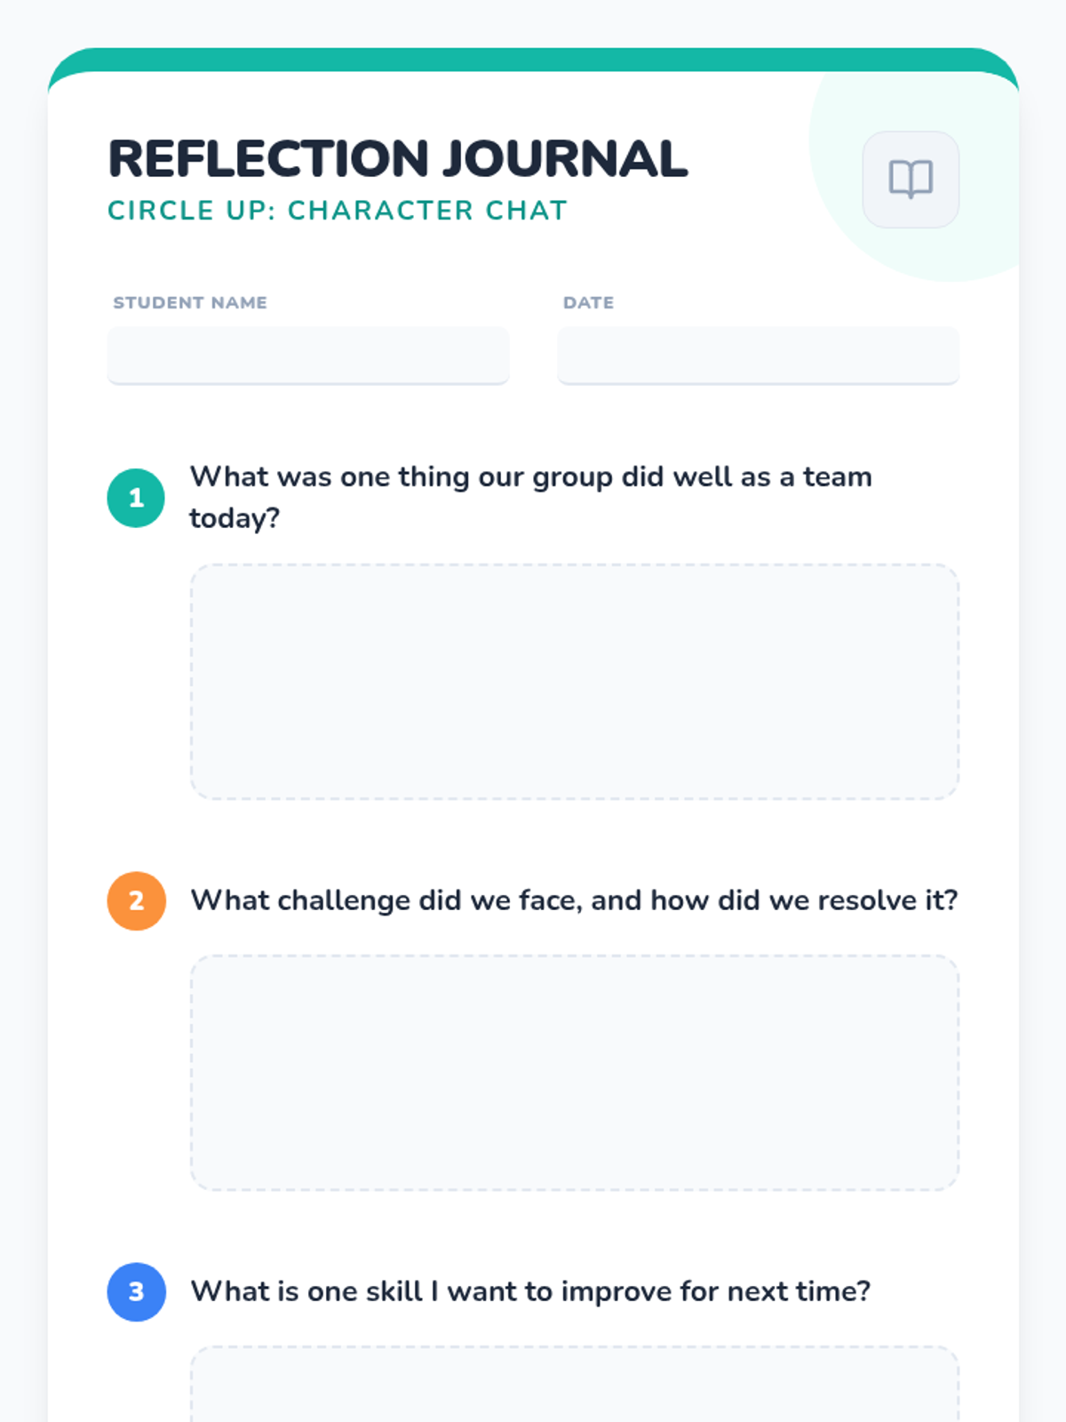Screen dimensions: 1066x1422
Task: Click the word 'today?' in question one
Action: pos(235,518)
